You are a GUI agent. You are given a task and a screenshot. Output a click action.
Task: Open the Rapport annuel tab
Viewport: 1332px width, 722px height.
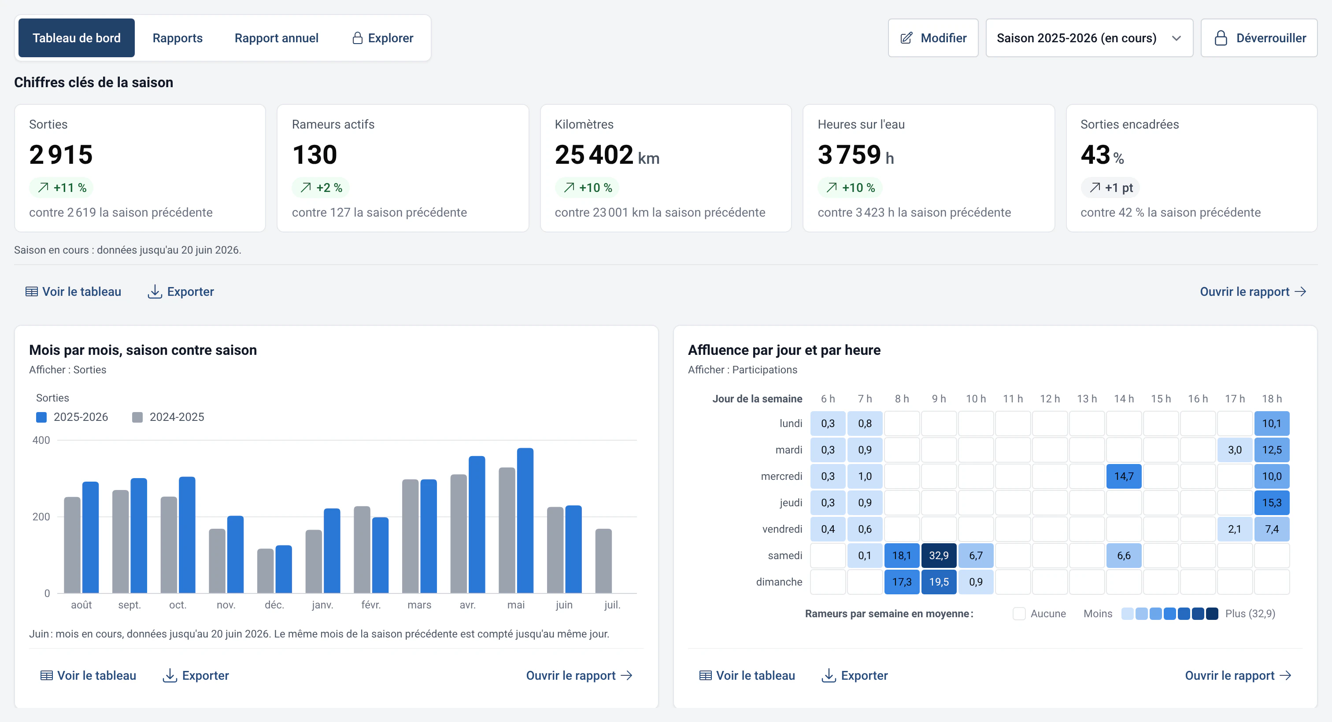click(276, 38)
